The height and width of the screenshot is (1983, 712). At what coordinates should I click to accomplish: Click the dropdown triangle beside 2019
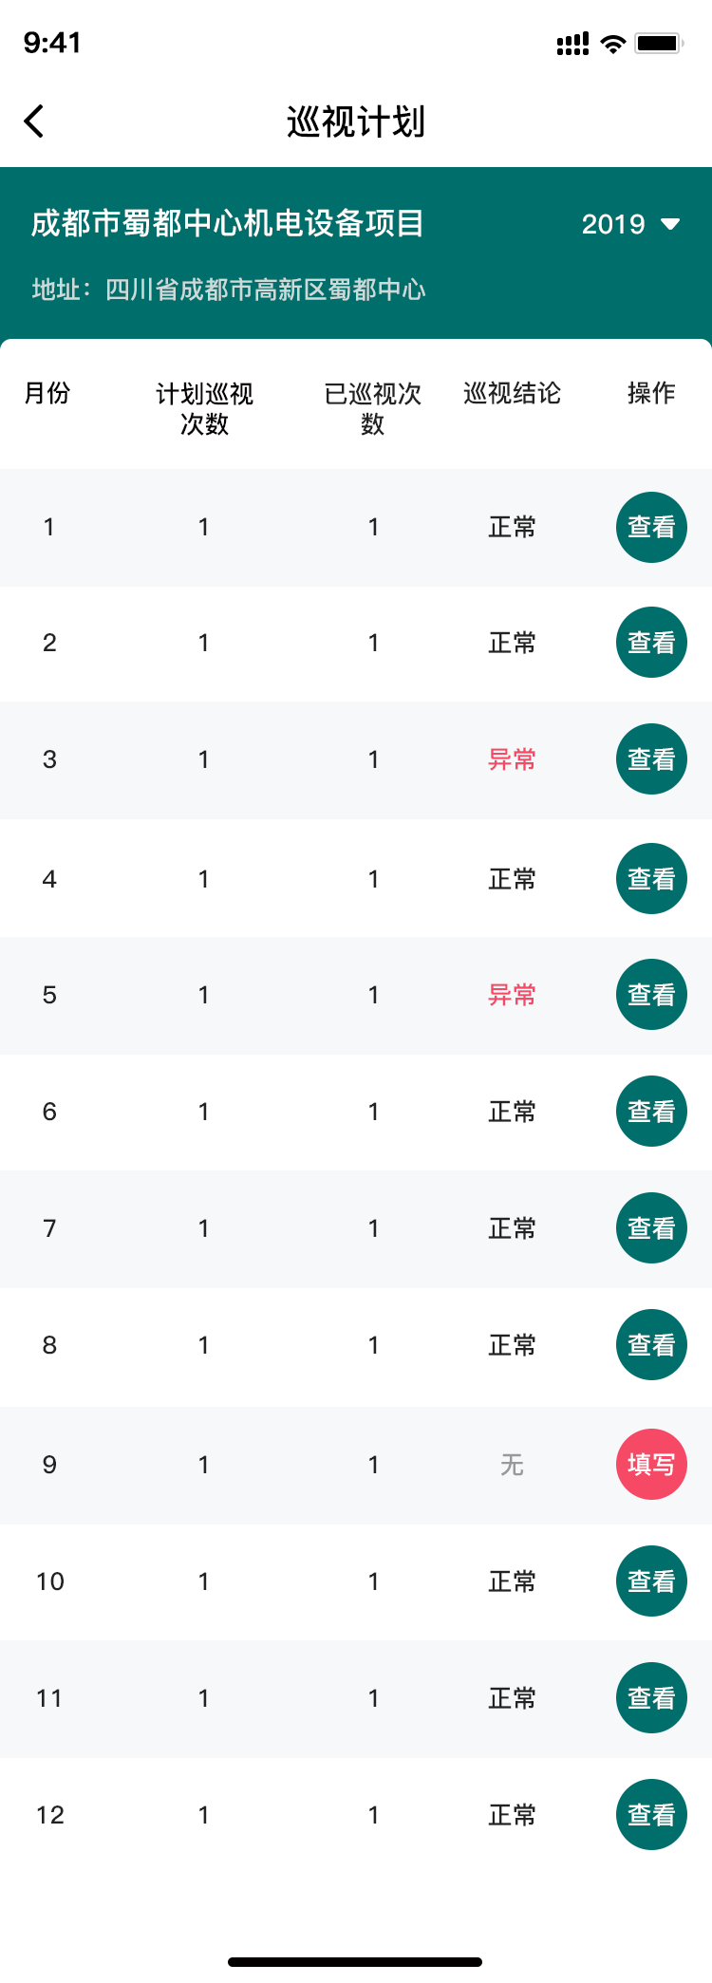pyautogui.click(x=670, y=224)
